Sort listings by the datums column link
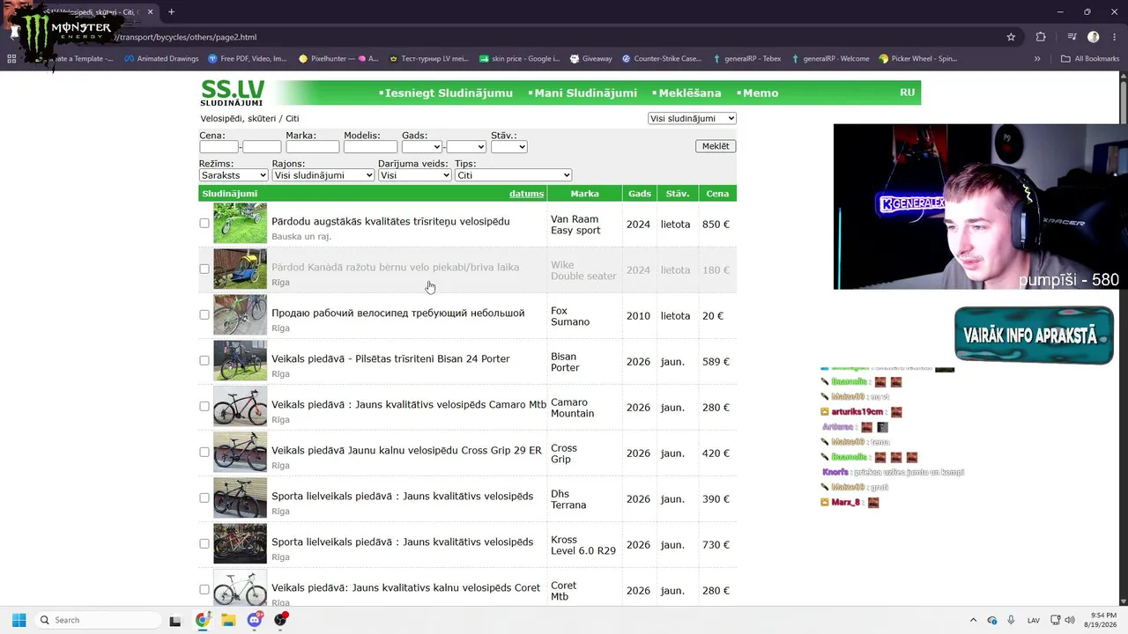Screen dimensions: 1128x634 [x=526, y=194]
